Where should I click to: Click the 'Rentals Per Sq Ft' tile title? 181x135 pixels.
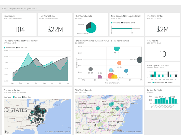click(x=154, y=90)
